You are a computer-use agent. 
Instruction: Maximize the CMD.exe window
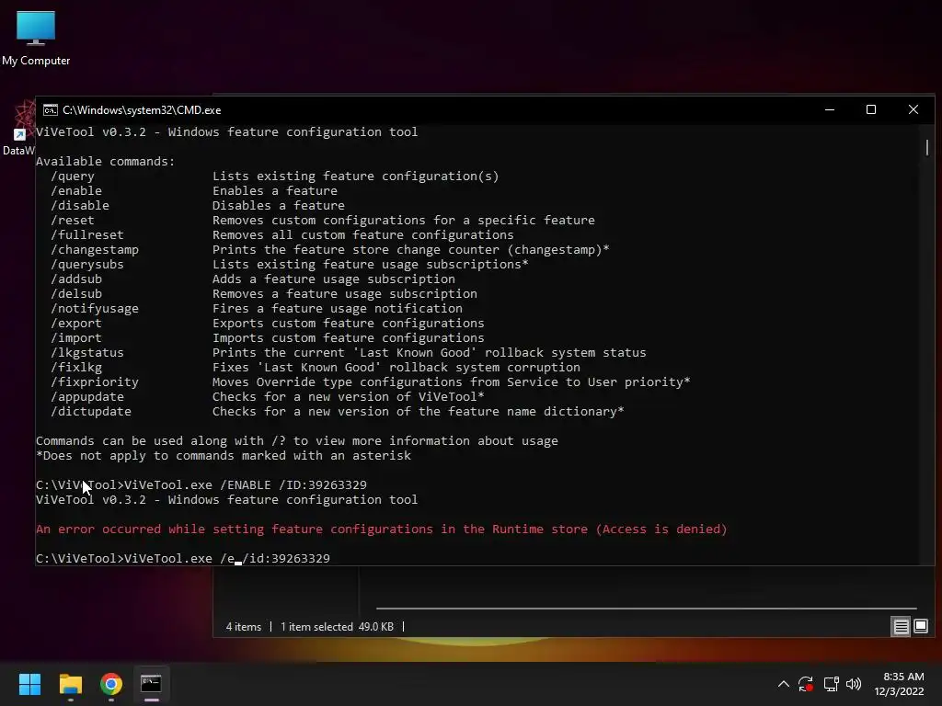tap(871, 109)
